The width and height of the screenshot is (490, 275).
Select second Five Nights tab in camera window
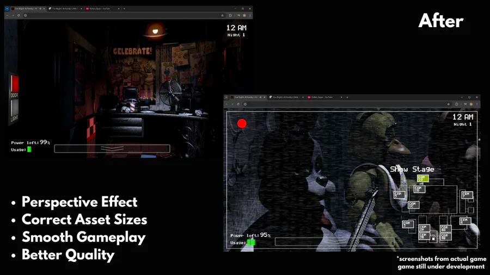coord(286,97)
